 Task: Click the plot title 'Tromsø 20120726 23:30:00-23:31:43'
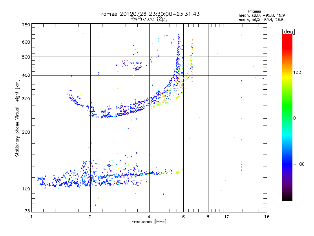point(149,14)
